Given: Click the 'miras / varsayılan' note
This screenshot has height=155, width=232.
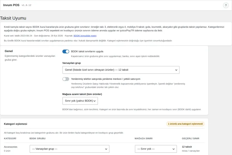Looking at the screenshot, I should pyautogui.click(x=191, y=151).
